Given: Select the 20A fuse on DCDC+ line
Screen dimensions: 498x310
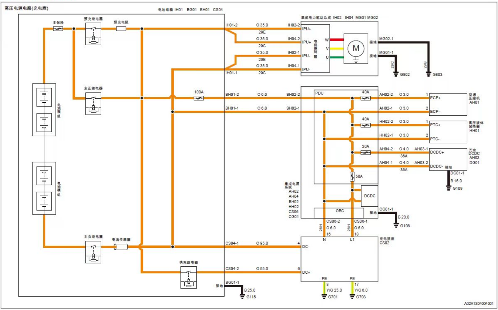Looking at the screenshot, I should pyautogui.click(x=365, y=152).
